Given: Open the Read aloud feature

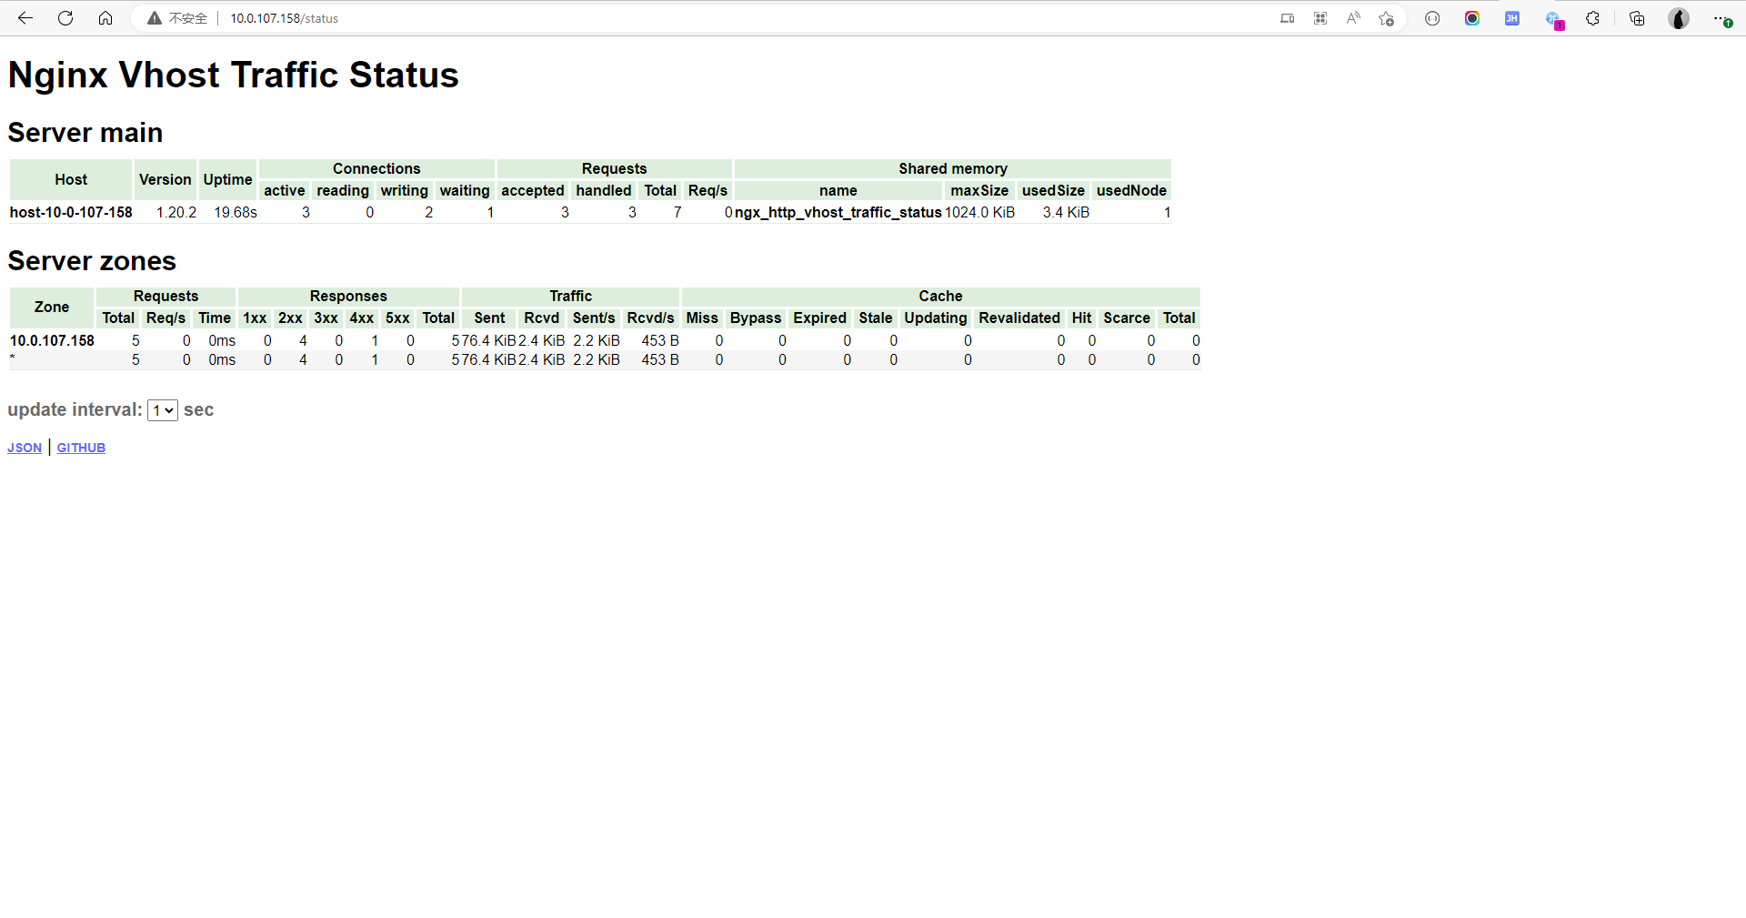Looking at the screenshot, I should point(1353,18).
